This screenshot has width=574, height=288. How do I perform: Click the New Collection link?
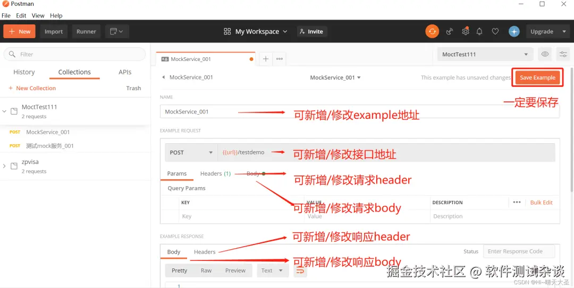click(32, 88)
